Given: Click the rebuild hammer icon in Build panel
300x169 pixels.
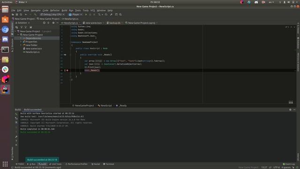Looking at the screenshot, I should coord(16,114).
